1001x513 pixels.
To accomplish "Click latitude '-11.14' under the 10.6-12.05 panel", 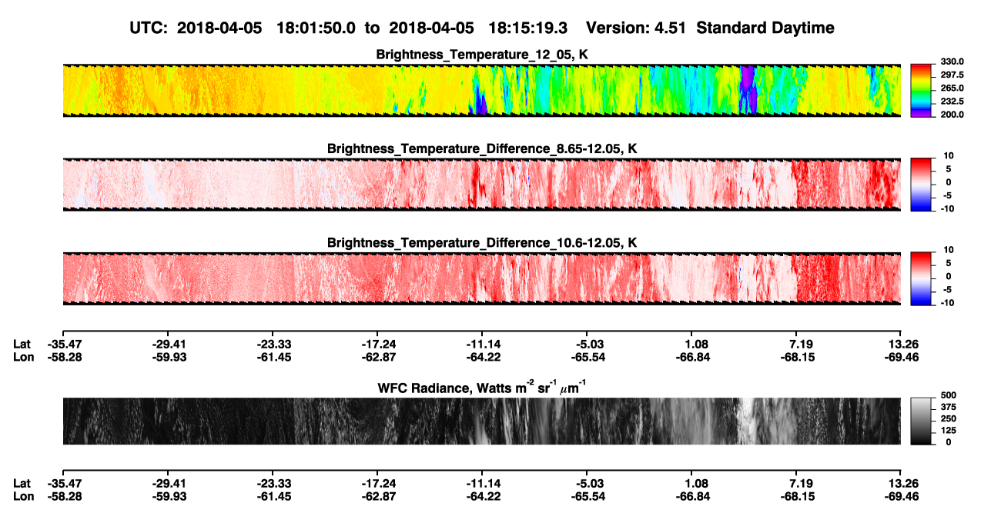I will [x=482, y=344].
